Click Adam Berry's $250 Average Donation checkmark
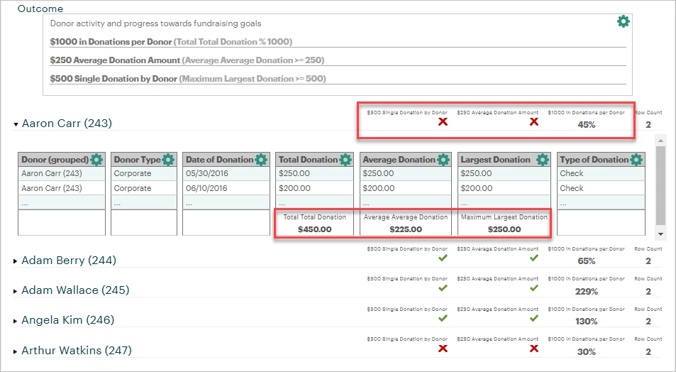Image resolution: width=676 pixels, height=372 pixels. tap(533, 258)
